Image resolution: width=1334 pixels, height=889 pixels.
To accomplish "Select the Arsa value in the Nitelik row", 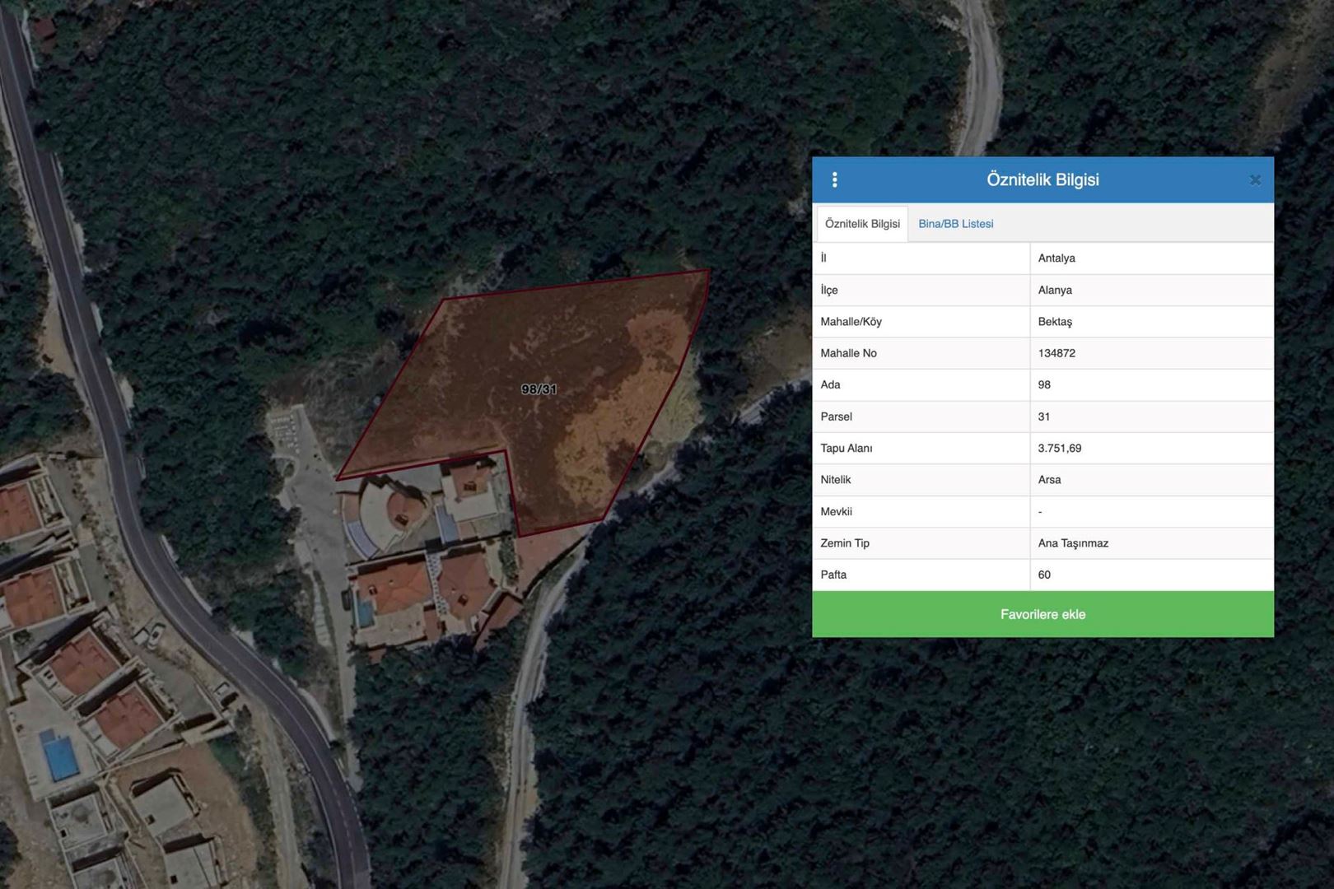I will [1049, 480].
